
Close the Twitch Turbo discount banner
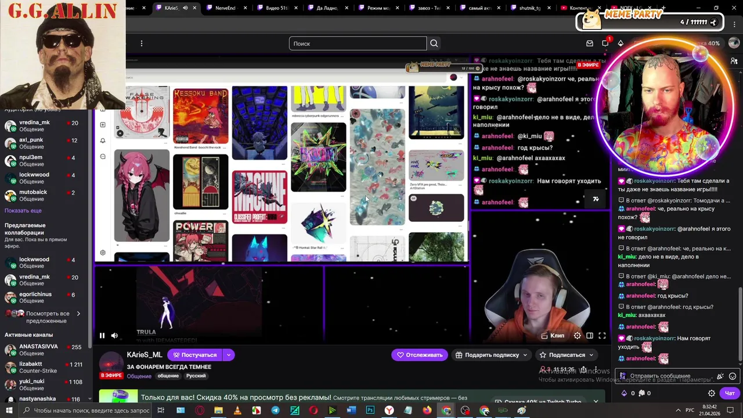pos(596,401)
